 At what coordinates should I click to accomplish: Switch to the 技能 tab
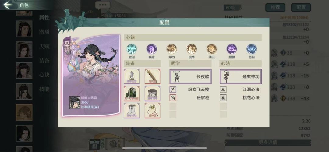pyautogui.click(x=44, y=89)
